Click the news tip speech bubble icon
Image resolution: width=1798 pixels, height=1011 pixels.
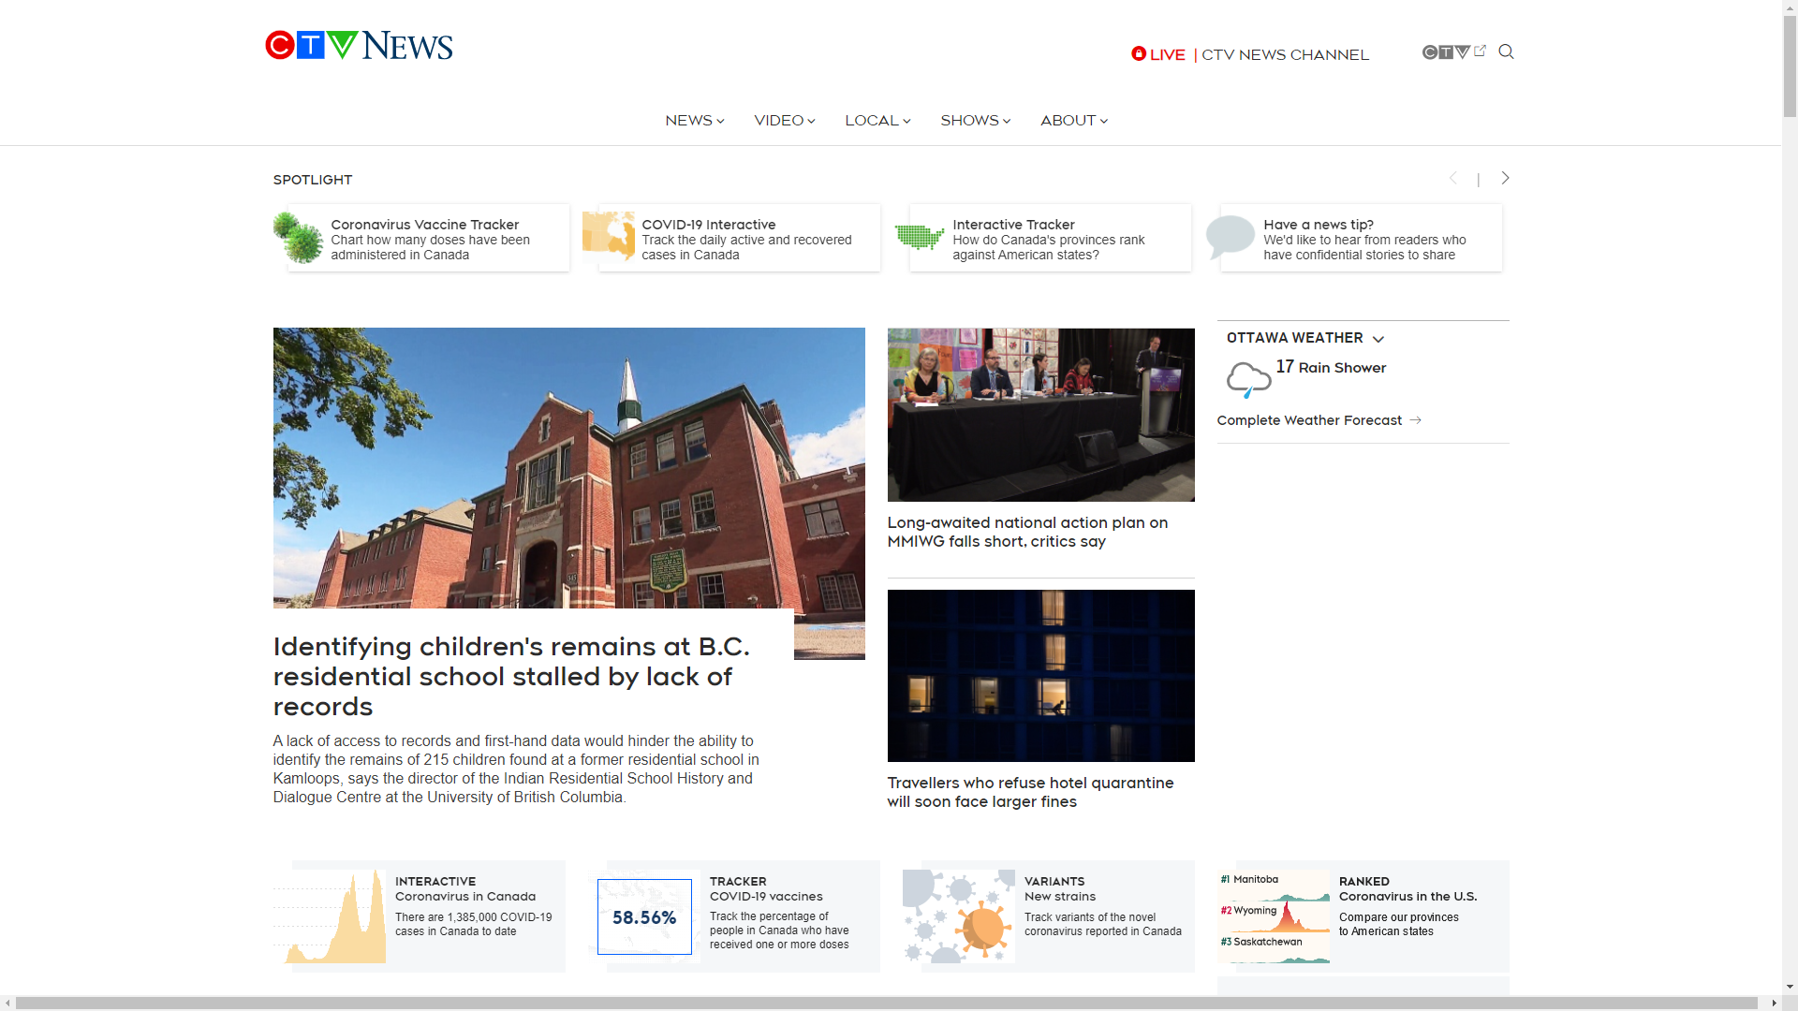[x=1230, y=237]
